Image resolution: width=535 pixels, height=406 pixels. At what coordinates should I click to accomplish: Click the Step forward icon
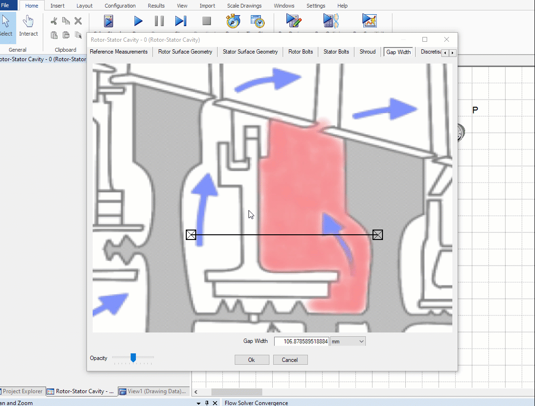pos(181,21)
